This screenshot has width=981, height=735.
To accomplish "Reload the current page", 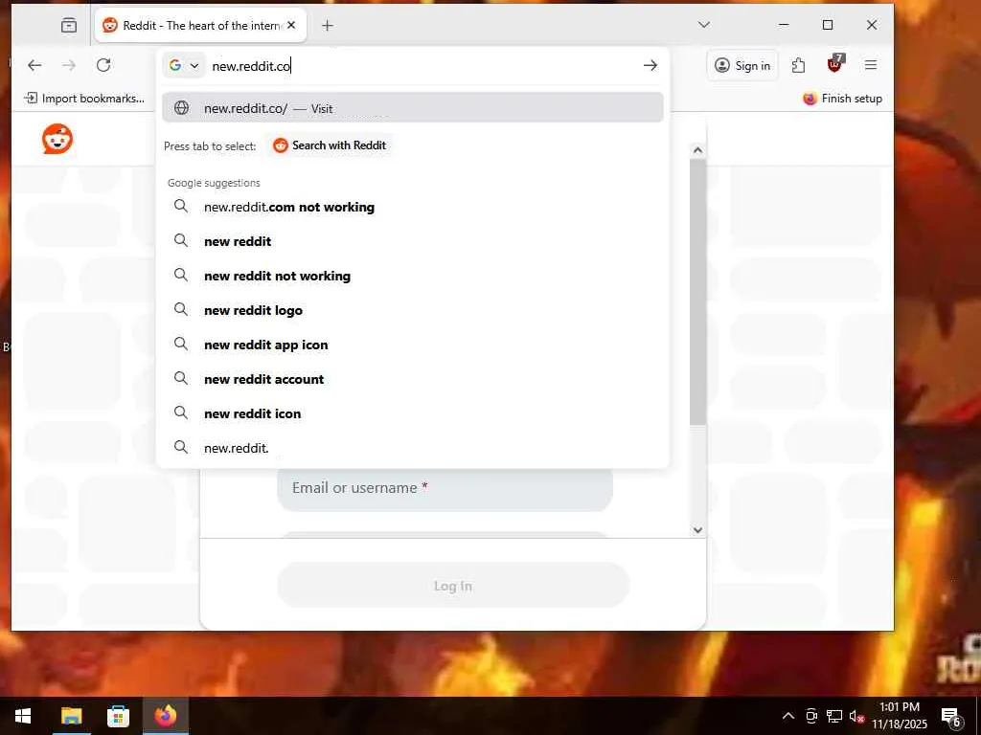I will tap(103, 65).
